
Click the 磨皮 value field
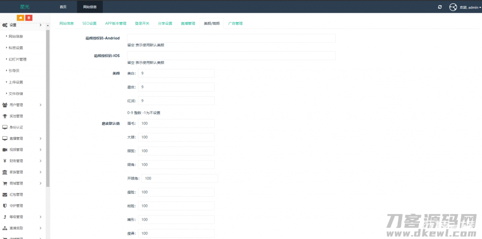click(x=176, y=87)
